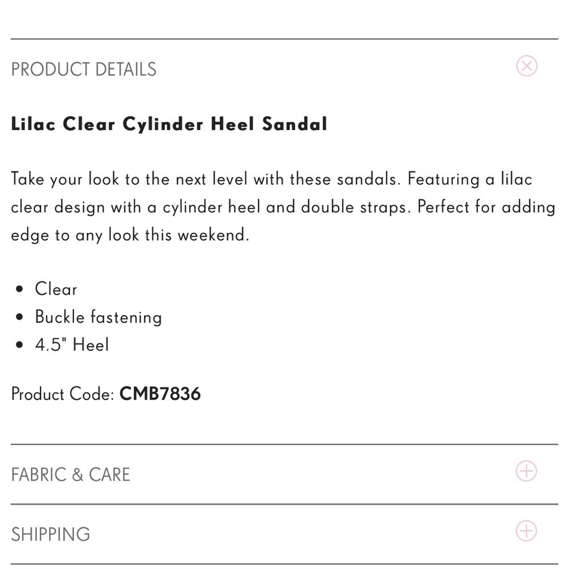This screenshot has height=569, width=569.
Task: Click the "Clear" feature bullet text
Action: click(x=56, y=289)
